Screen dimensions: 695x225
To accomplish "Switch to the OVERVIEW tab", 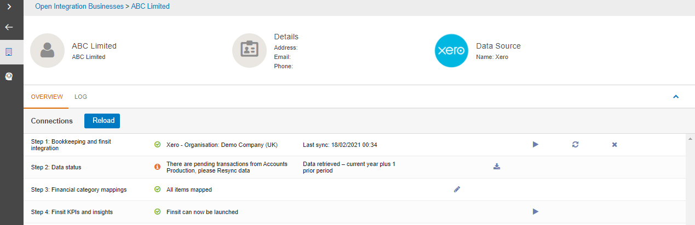I will (47, 97).
